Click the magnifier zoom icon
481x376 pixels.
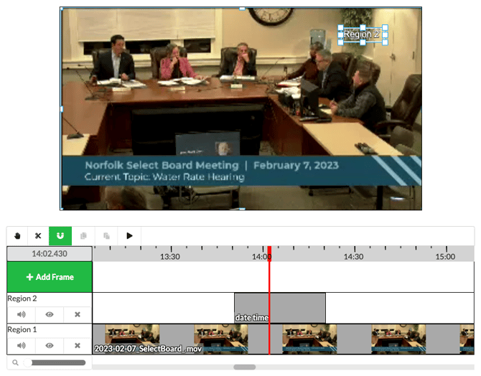15,363
